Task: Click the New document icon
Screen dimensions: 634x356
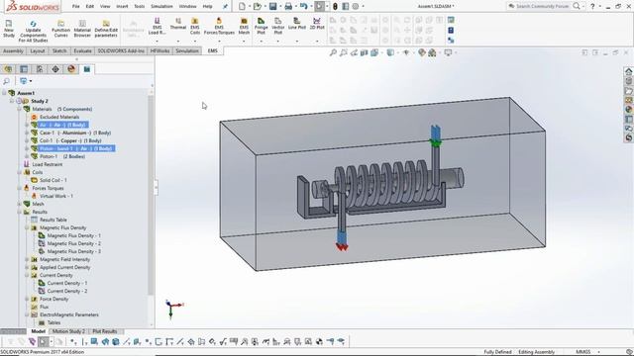Action: pyautogui.click(x=242, y=6)
